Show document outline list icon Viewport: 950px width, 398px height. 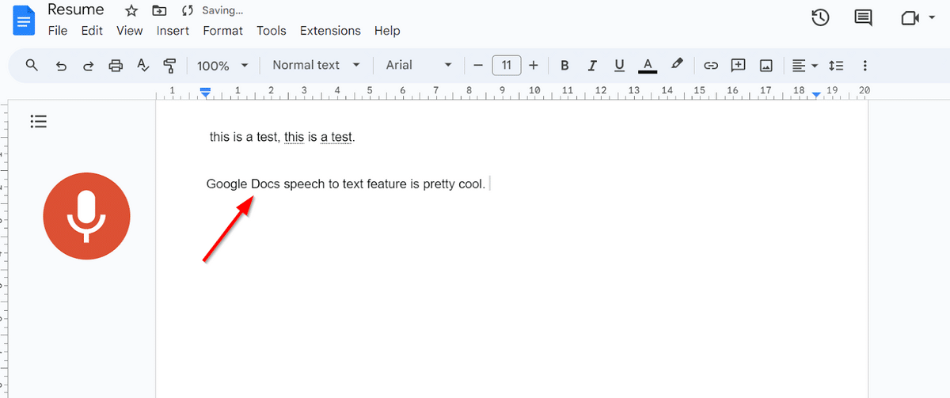(39, 121)
